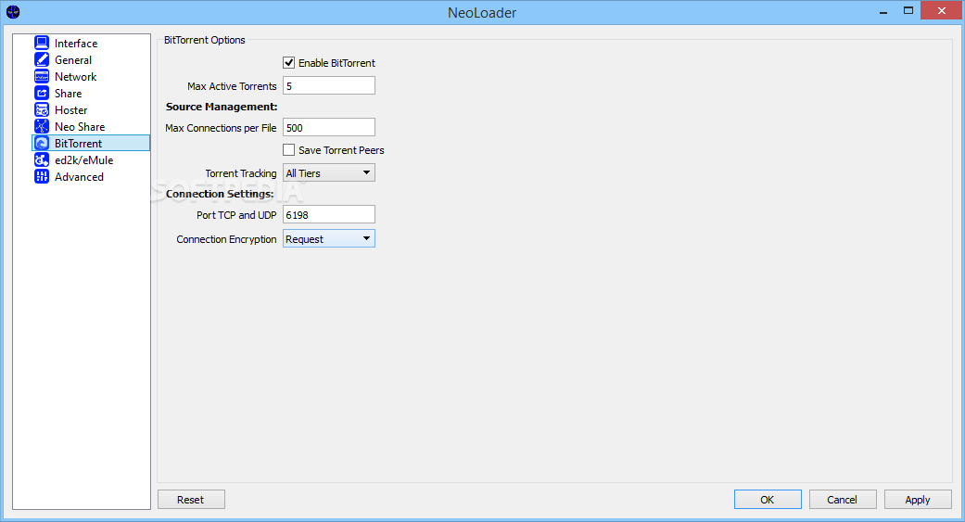
Task: Click the General pencil icon
Action: click(41, 59)
